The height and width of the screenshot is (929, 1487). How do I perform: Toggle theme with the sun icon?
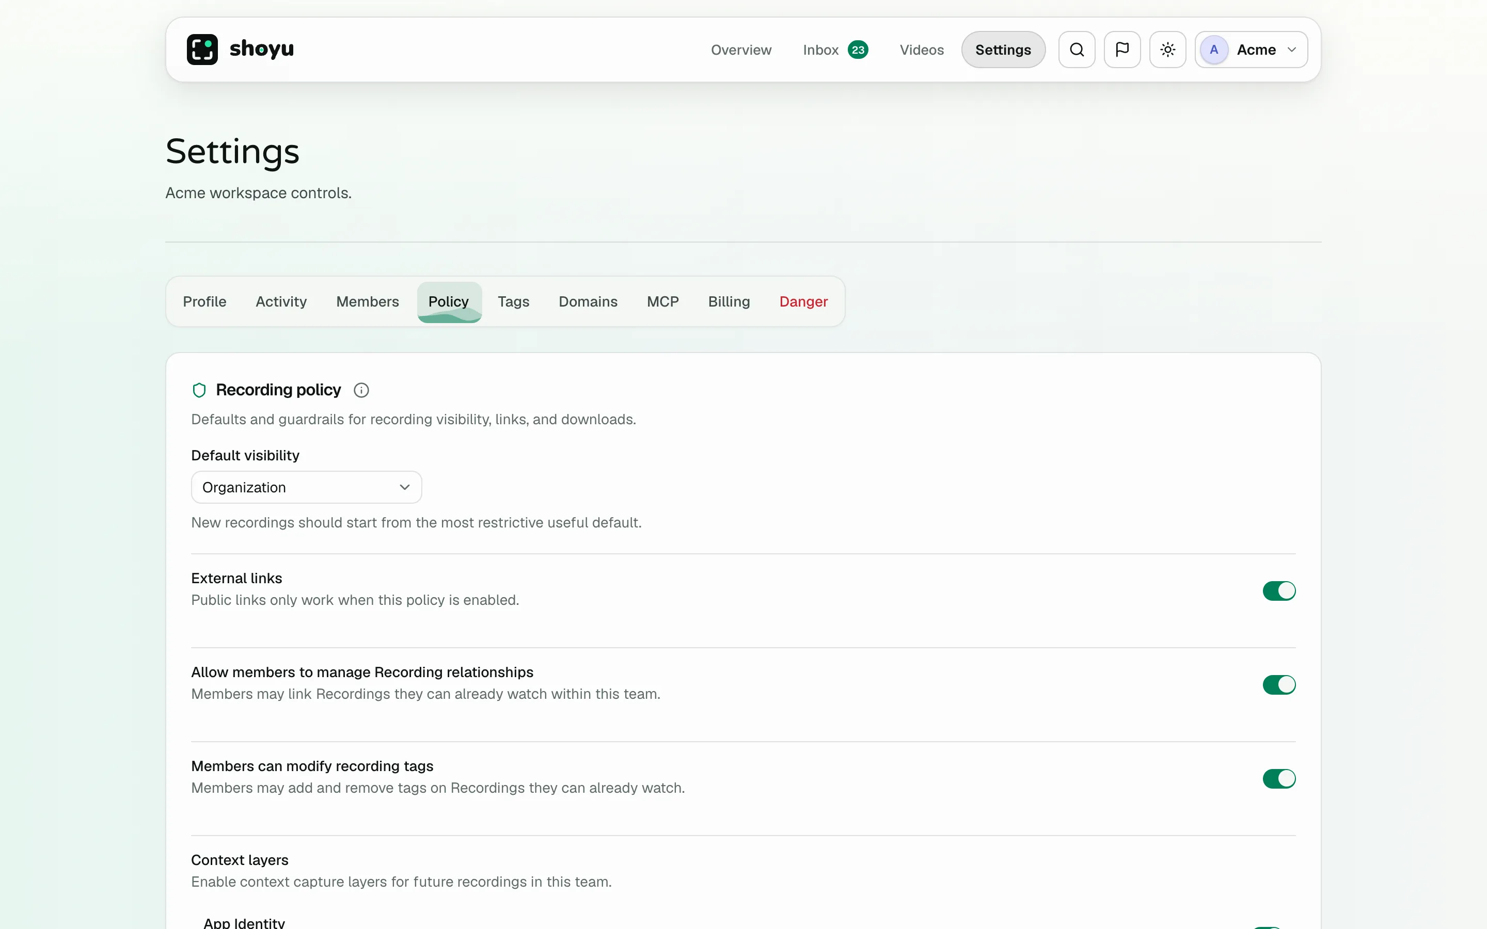click(1167, 49)
